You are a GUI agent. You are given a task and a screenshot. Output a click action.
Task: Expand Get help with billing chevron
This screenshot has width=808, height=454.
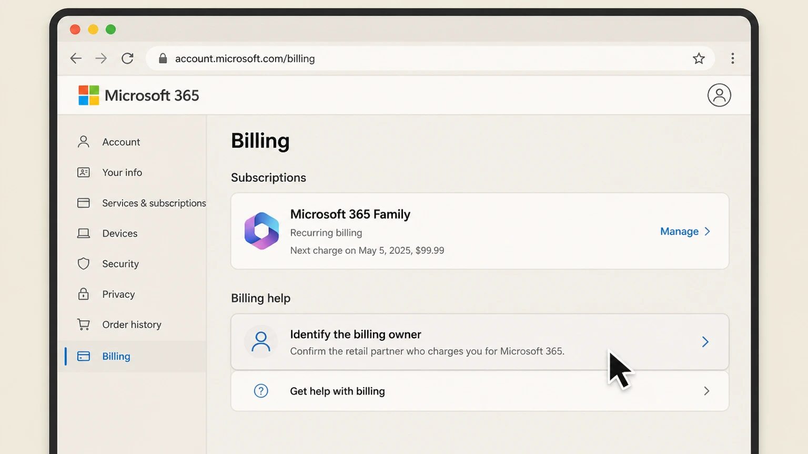tap(706, 391)
